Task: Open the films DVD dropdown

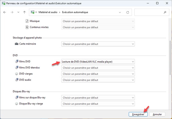Action: click(98, 62)
